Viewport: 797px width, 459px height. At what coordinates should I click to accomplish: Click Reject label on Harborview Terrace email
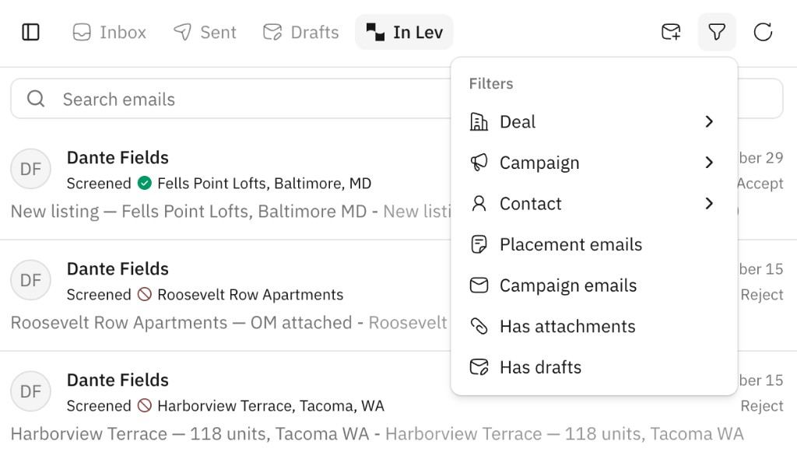(762, 406)
